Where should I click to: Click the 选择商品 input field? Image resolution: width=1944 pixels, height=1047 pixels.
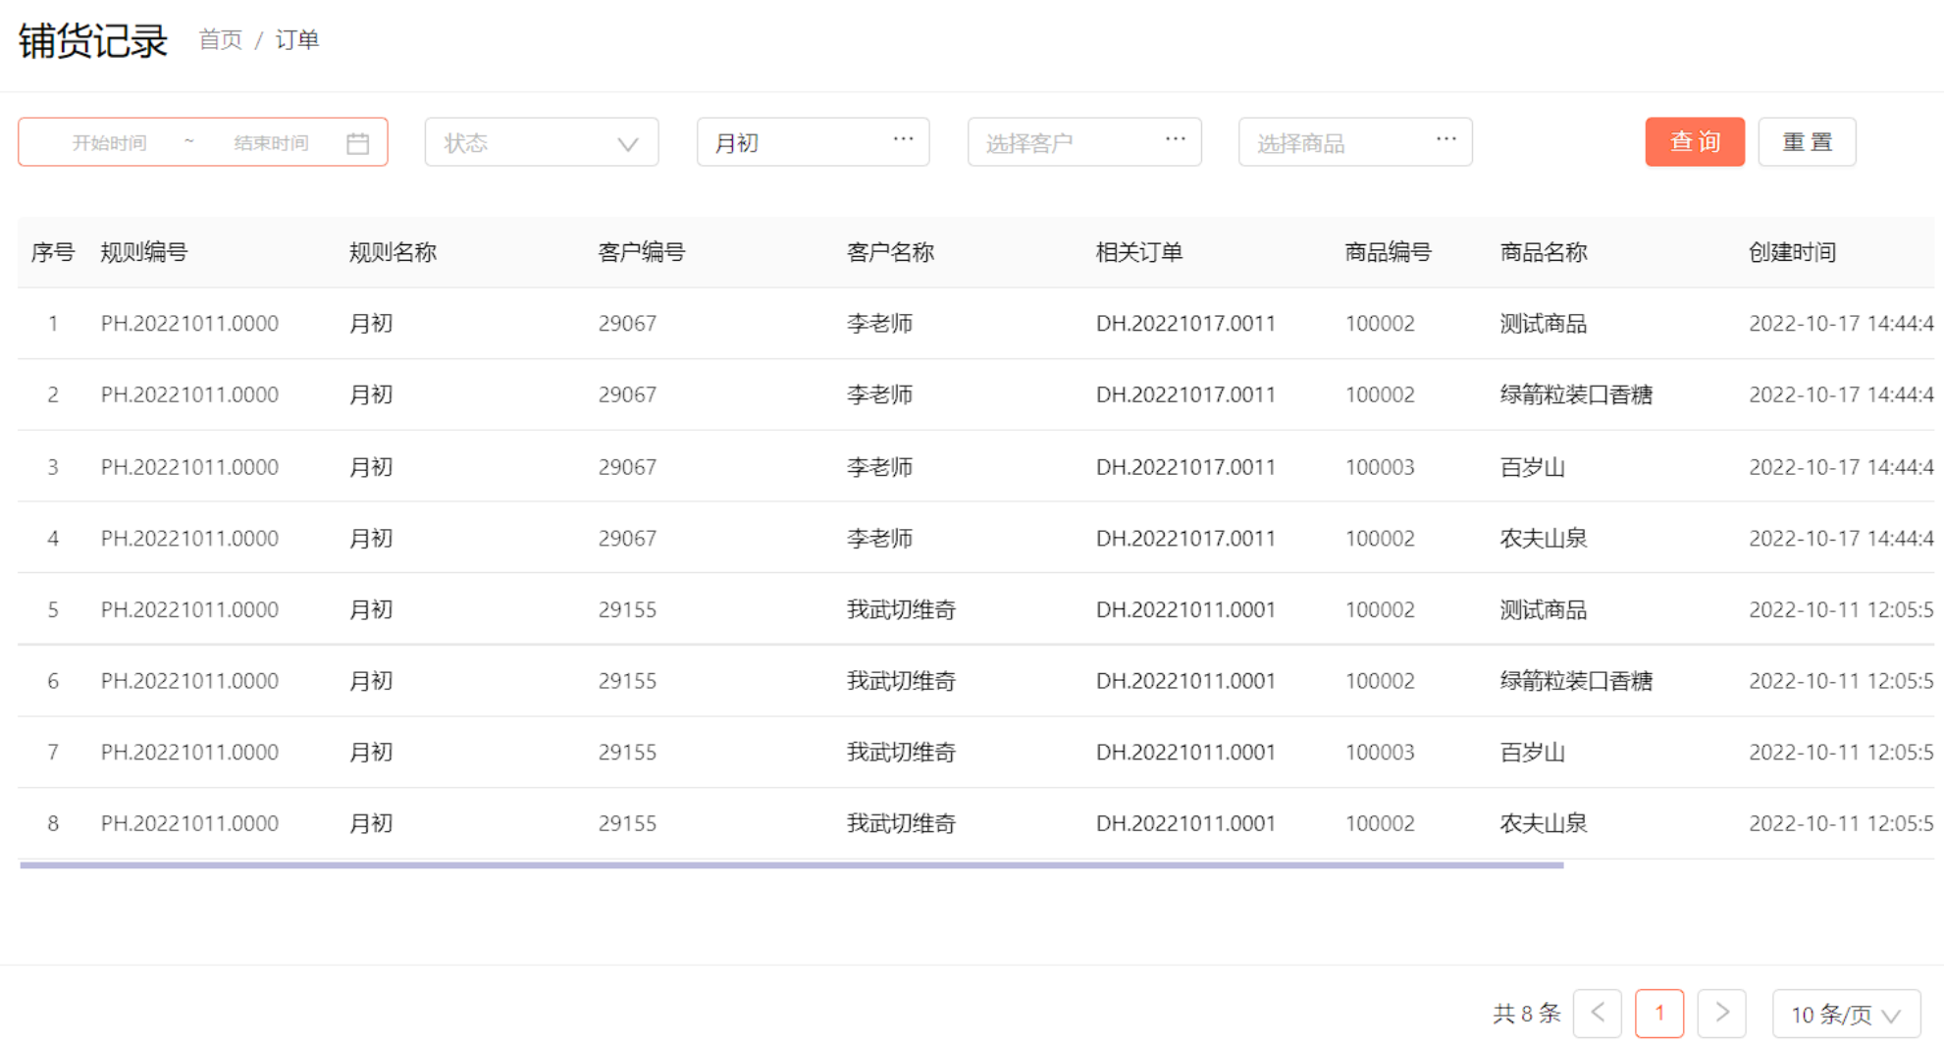[x=1355, y=142]
